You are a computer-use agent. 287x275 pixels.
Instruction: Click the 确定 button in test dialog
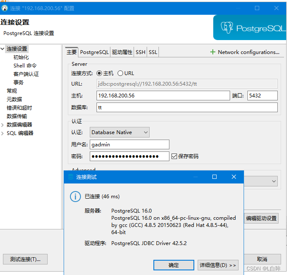coord(174,265)
